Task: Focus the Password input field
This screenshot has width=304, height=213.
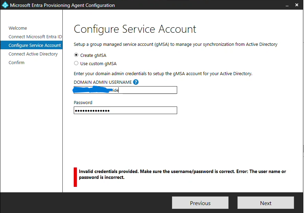Action: [x=125, y=110]
